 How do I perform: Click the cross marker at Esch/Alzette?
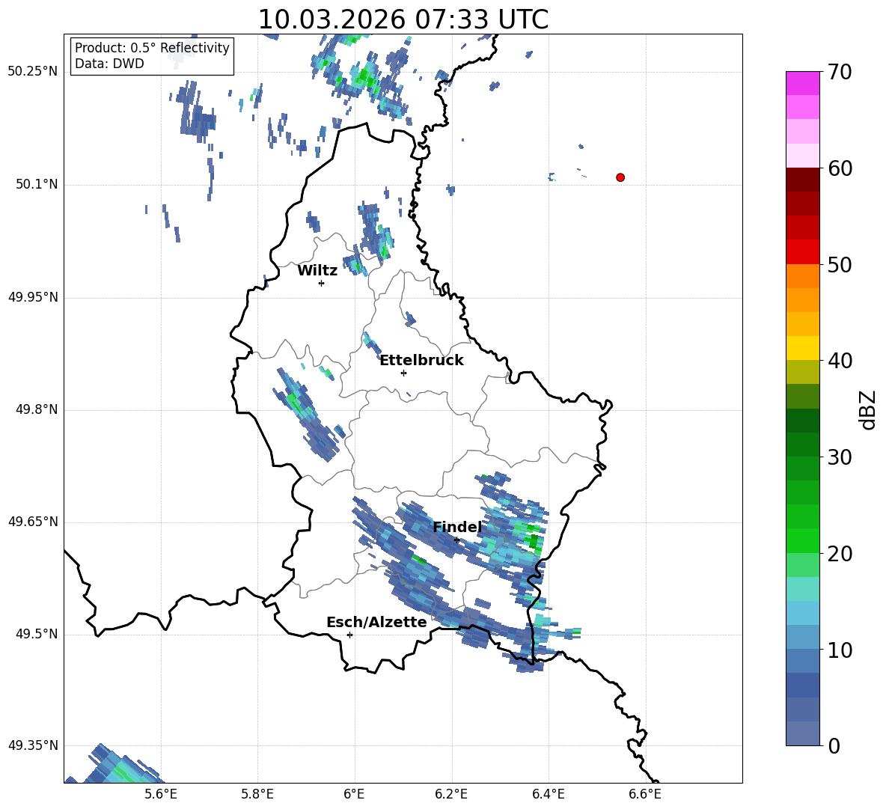pos(349,635)
